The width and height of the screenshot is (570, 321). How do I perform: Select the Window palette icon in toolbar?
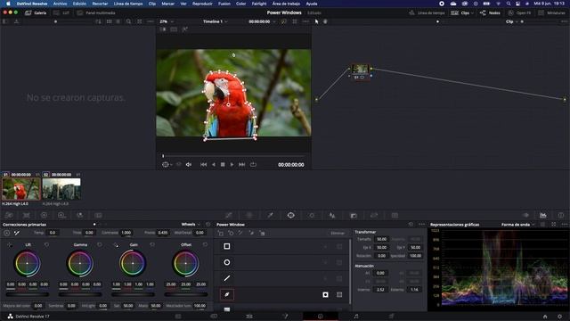[x=291, y=216]
